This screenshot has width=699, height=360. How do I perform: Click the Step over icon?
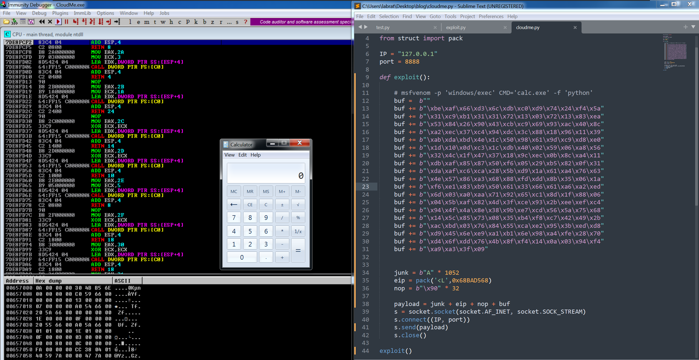point(84,22)
